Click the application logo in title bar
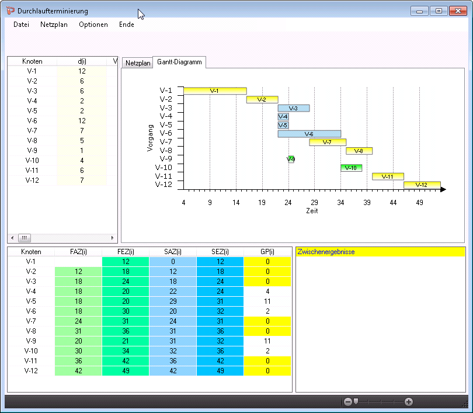 pyautogui.click(x=11, y=11)
